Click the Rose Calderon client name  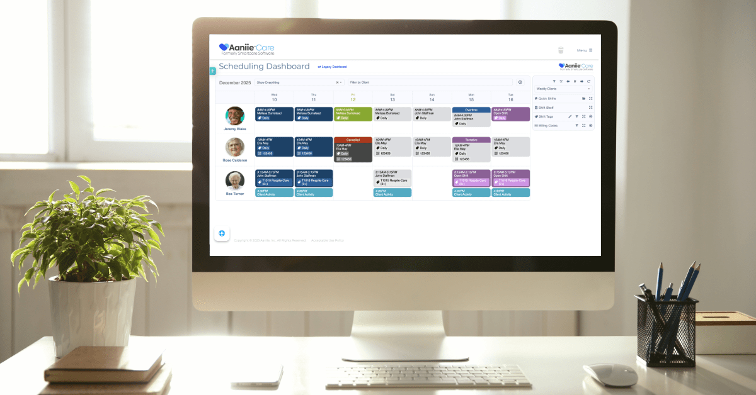[235, 160]
